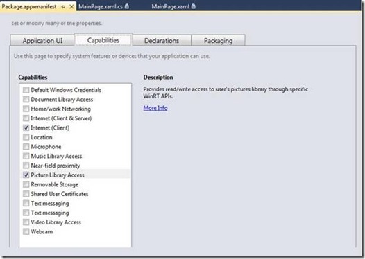Enable Video Library Access checkbox

26,222
